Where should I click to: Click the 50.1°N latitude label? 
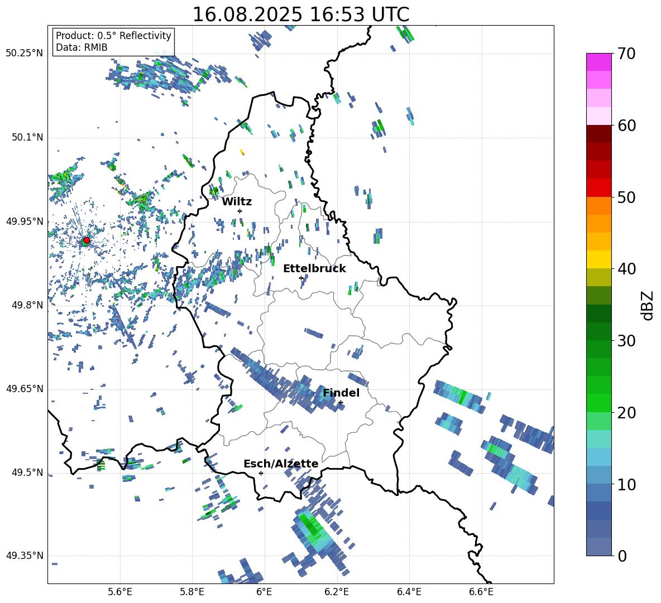pyautogui.click(x=27, y=137)
